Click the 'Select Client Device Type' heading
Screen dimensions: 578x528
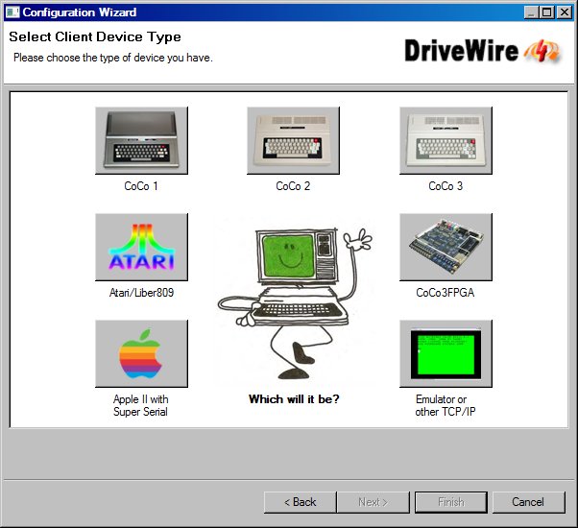tap(95, 36)
